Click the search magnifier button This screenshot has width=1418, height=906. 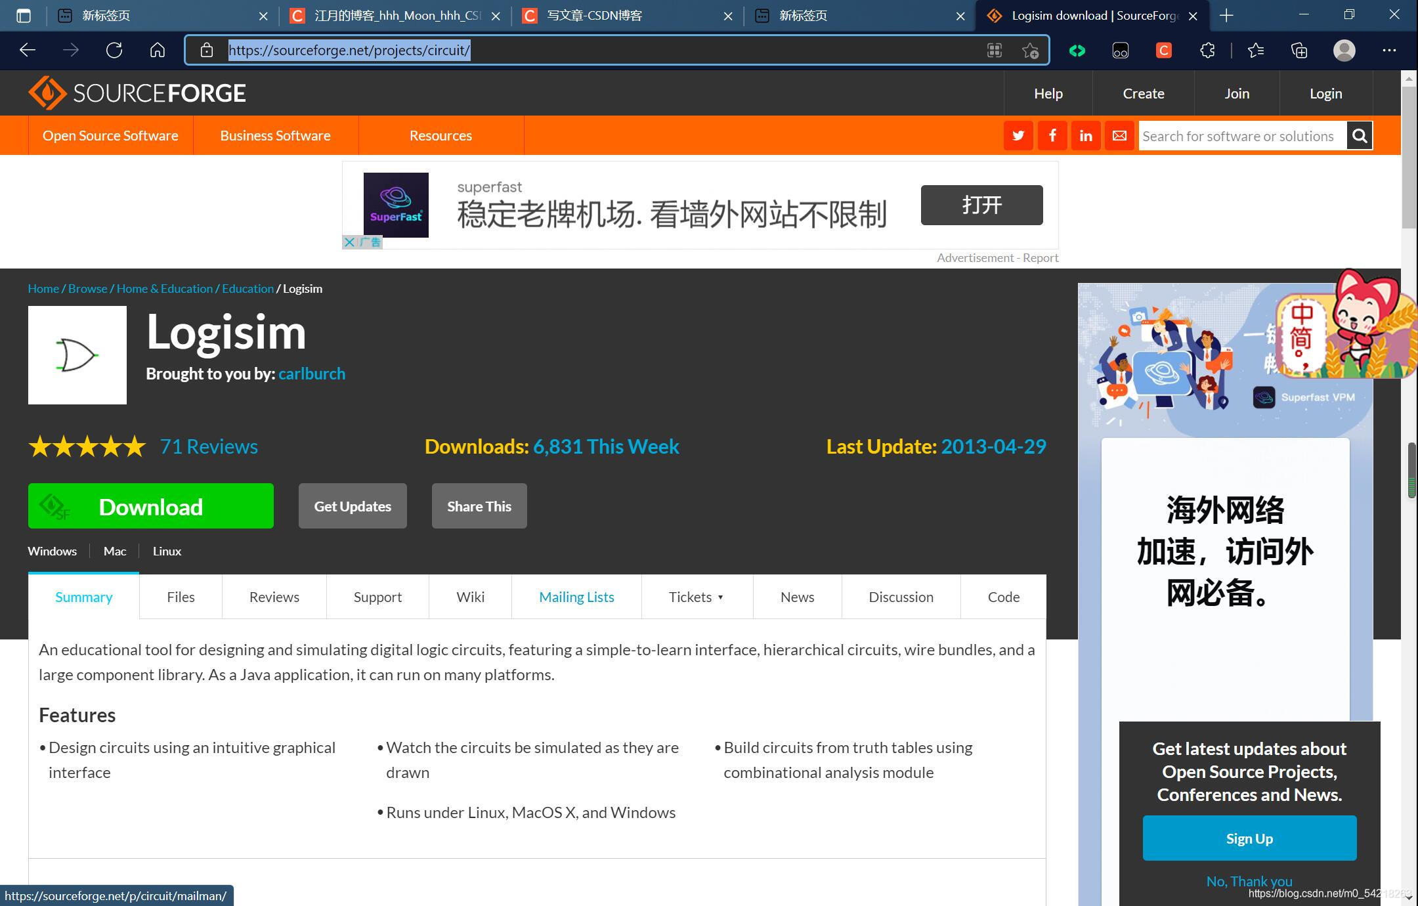tap(1360, 135)
